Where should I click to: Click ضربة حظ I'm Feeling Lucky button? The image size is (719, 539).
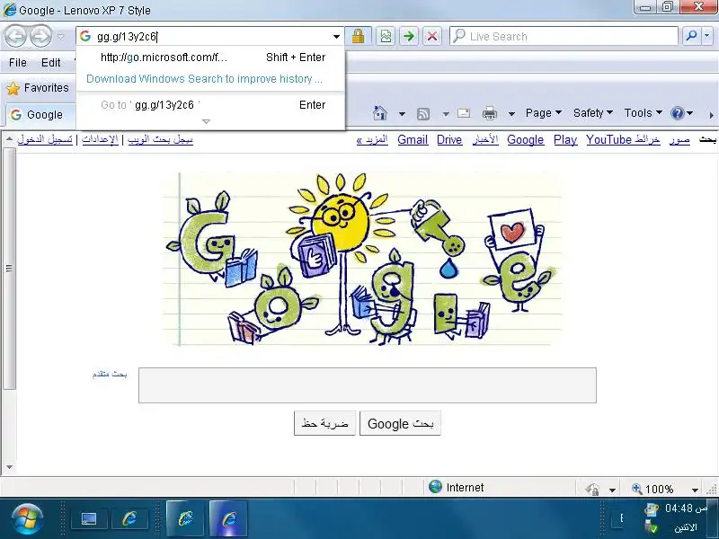[x=324, y=423]
